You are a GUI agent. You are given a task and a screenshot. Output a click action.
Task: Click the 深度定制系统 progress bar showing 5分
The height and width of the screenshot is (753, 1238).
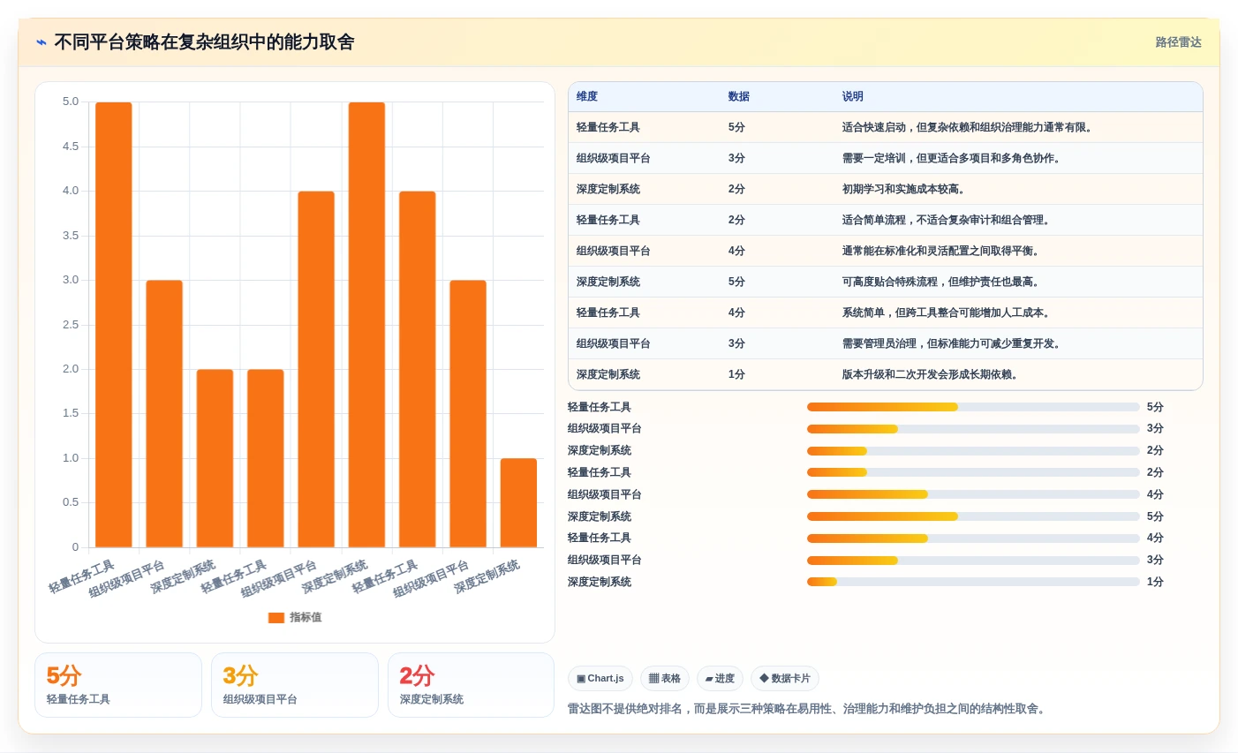tap(973, 516)
